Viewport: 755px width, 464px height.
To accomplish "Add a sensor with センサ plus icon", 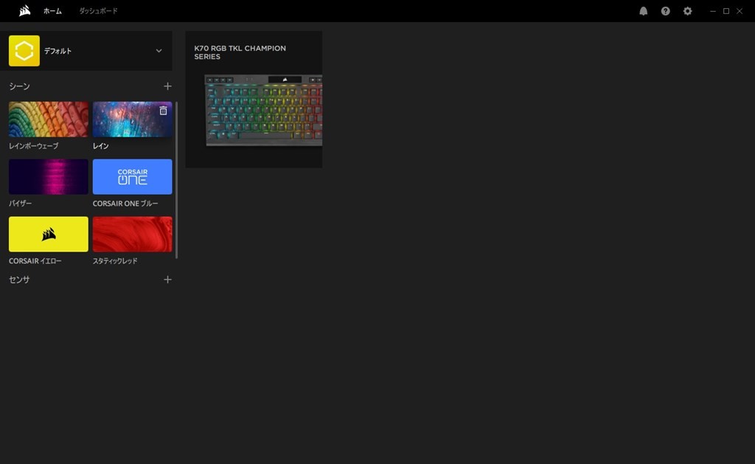I will click(x=167, y=280).
